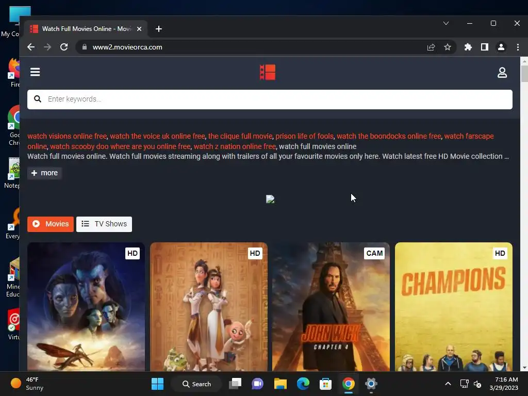This screenshot has width=528, height=396.
Task: Open the network tray icon
Action: coord(465,384)
